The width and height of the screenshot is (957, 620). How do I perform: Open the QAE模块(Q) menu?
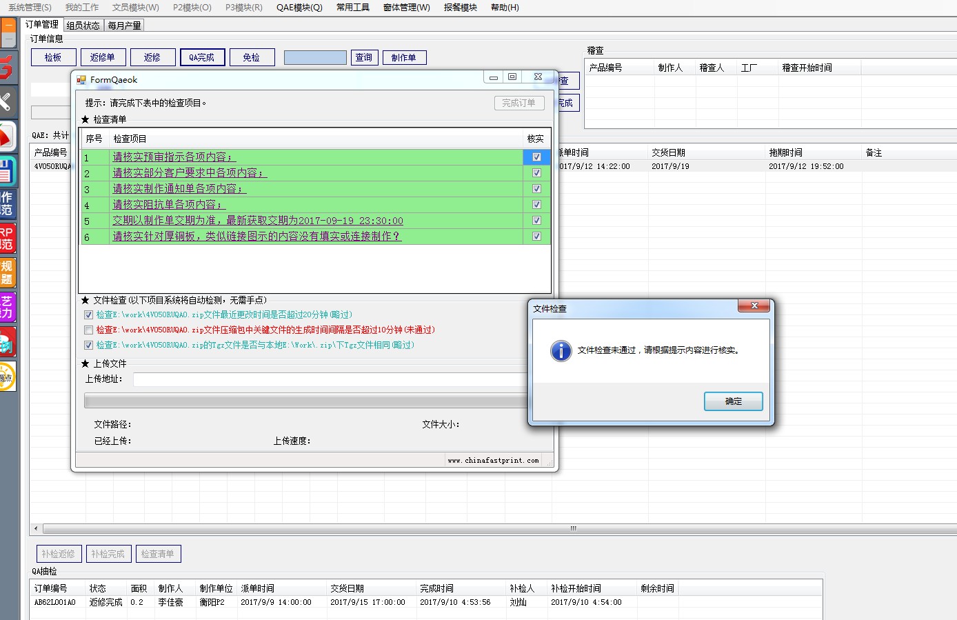coord(299,8)
